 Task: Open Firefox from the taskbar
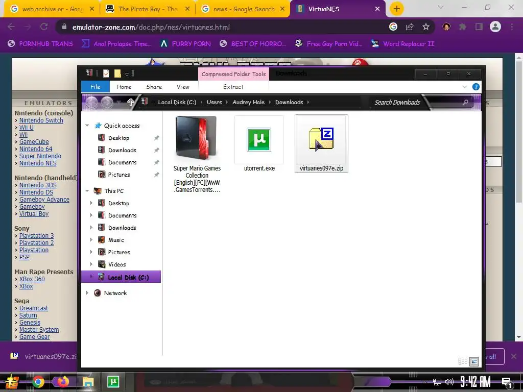click(63, 382)
